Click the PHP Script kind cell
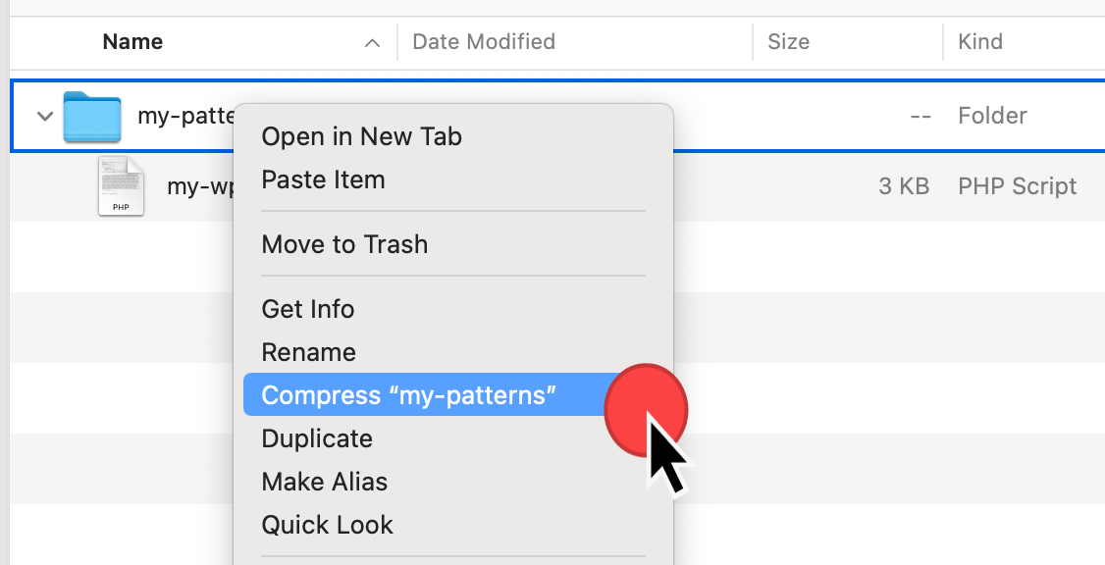1105x565 pixels. pos(1017,186)
